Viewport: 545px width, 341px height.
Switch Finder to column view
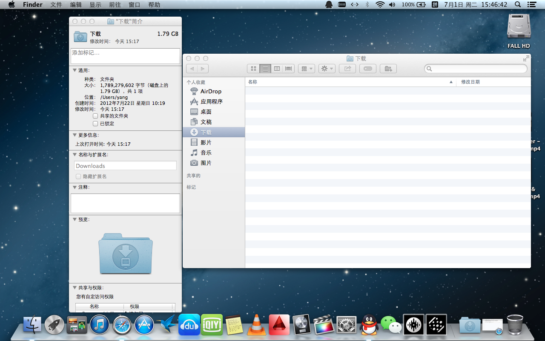coord(277,69)
